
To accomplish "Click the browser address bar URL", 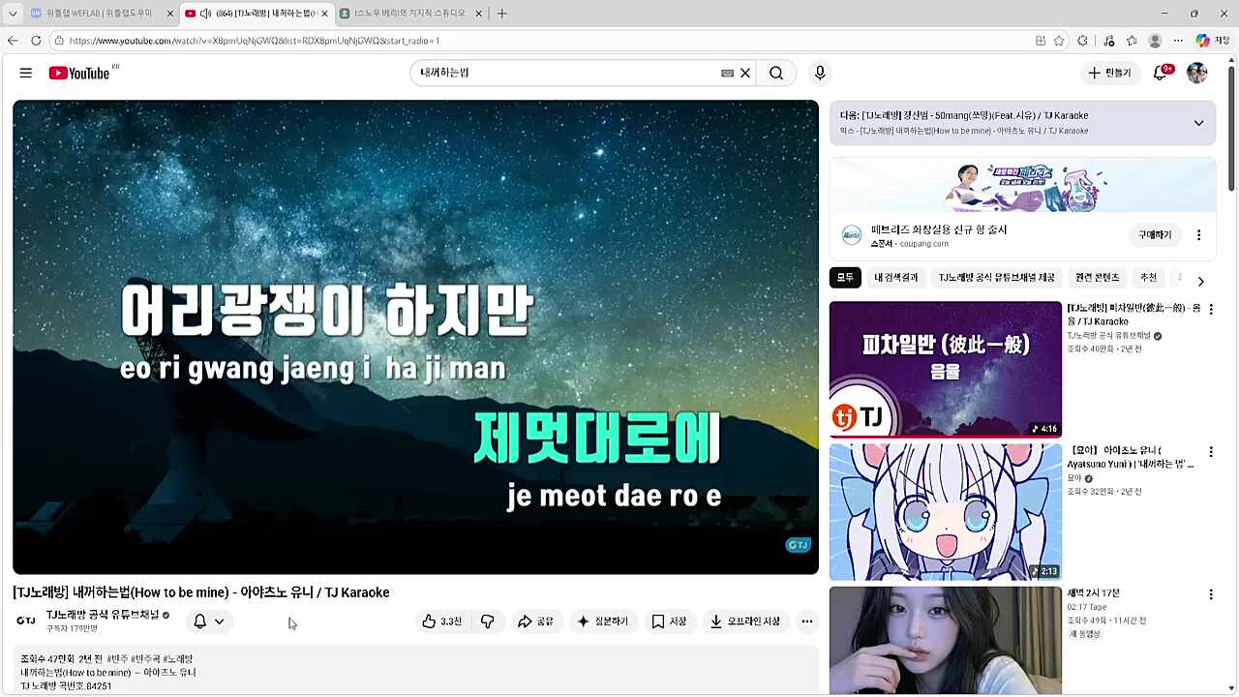I will pos(254,41).
